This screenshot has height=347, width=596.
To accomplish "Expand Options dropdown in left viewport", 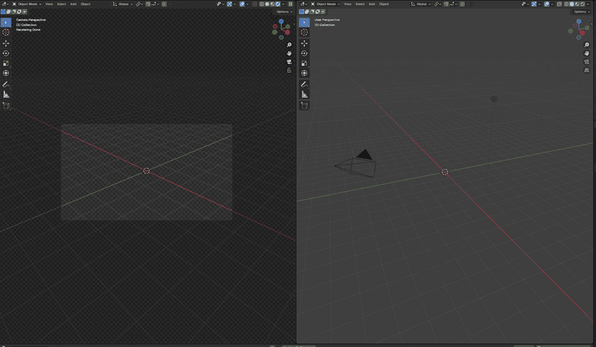I will click(284, 12).
